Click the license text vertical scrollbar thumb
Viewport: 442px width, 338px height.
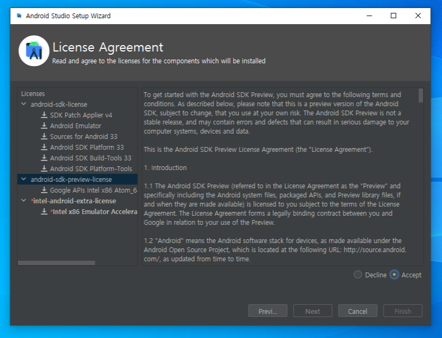click(421, 95)
